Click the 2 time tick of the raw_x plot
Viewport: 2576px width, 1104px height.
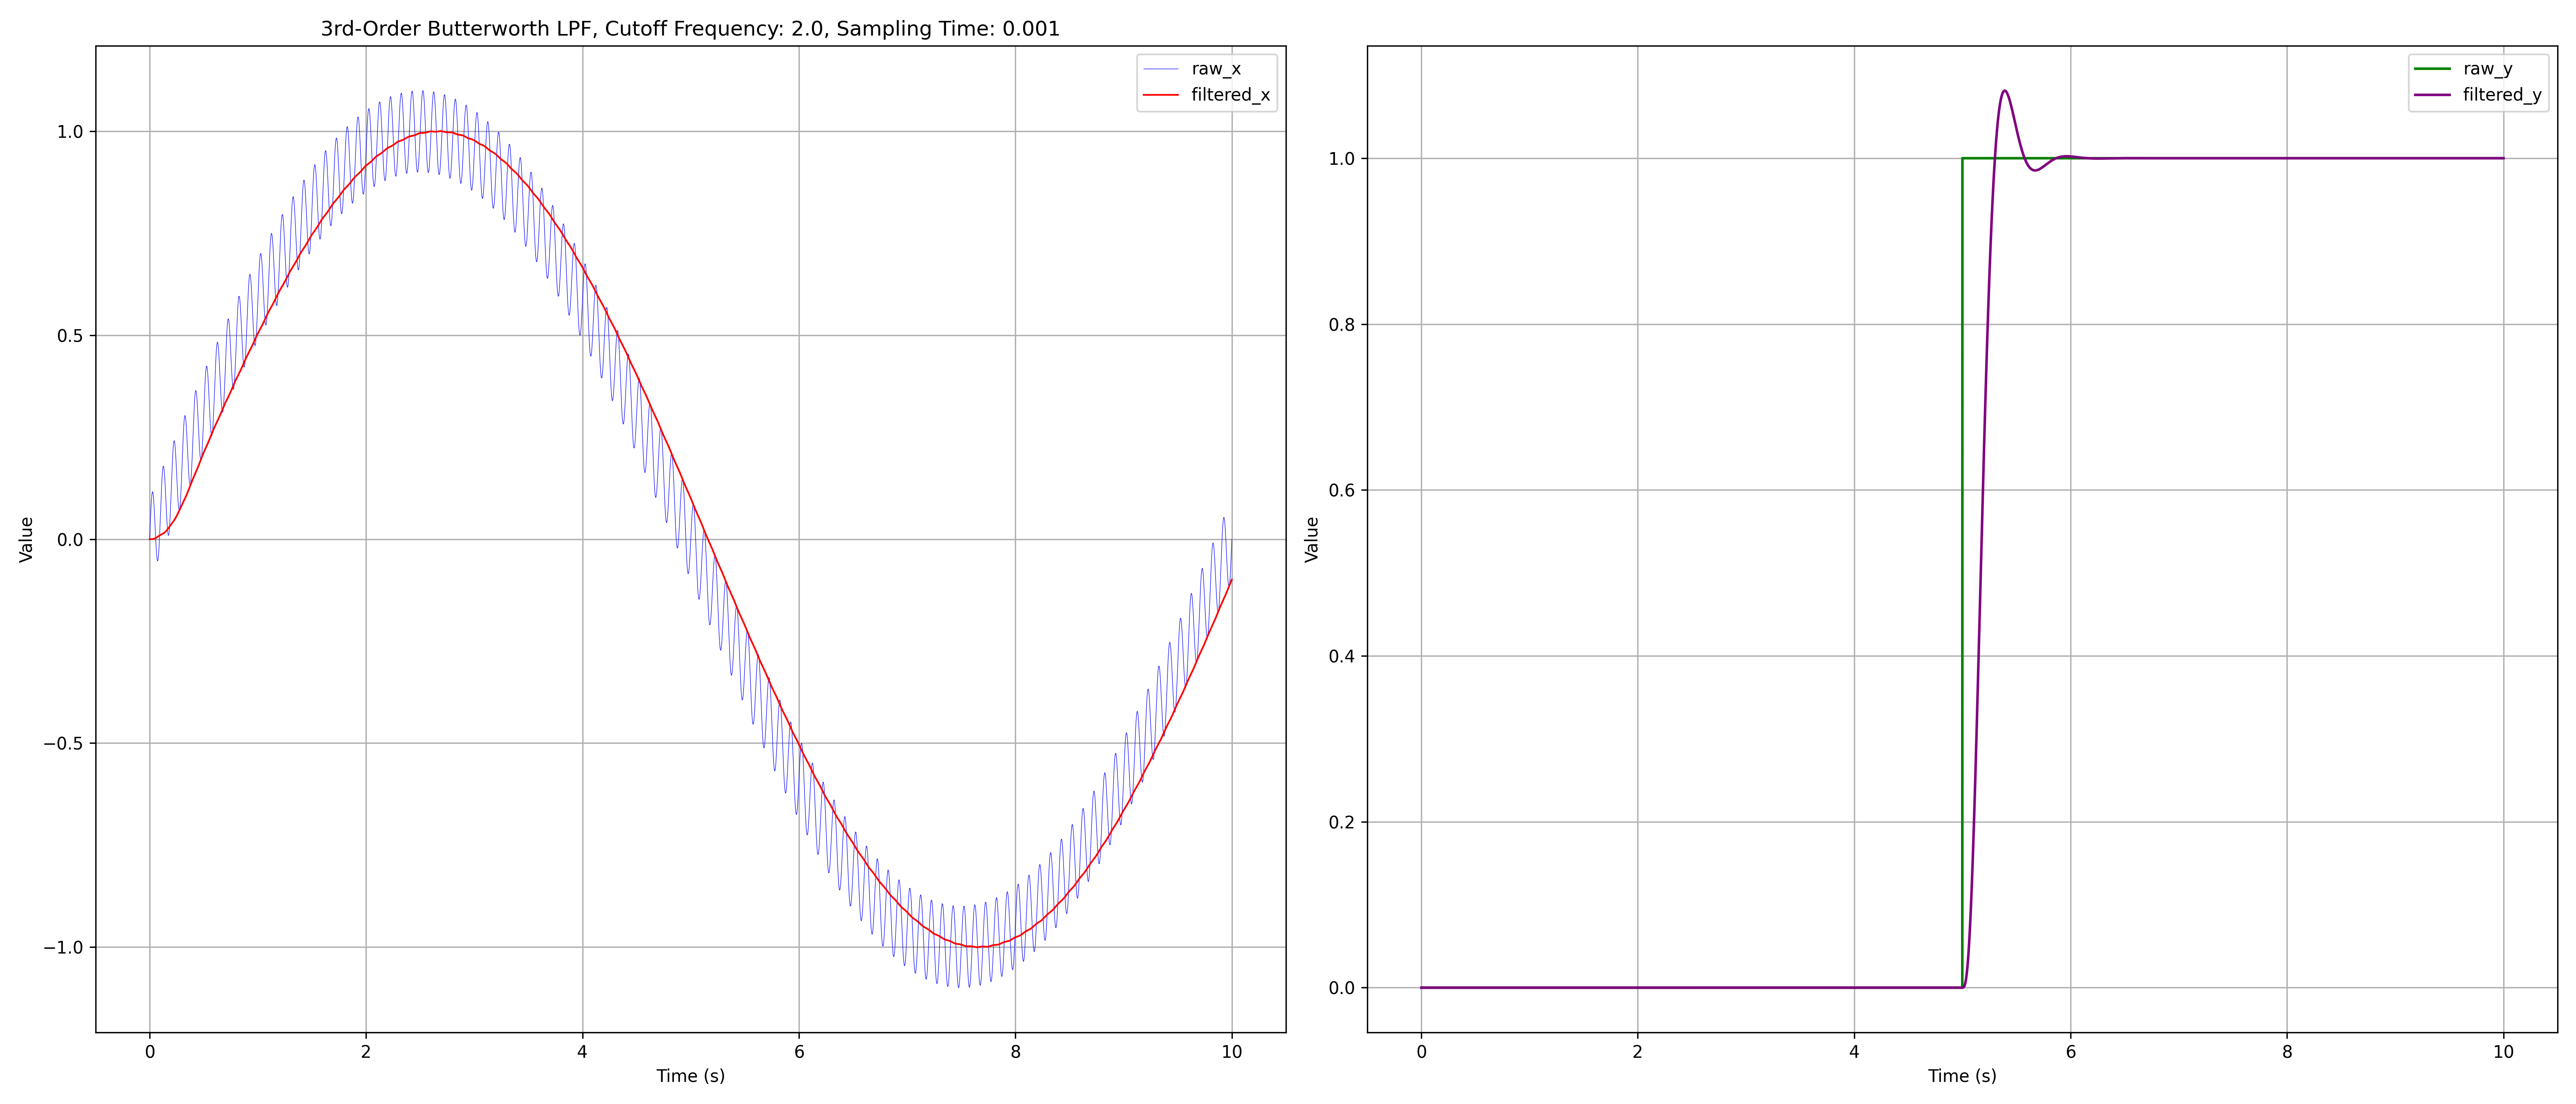[366, 1052]
